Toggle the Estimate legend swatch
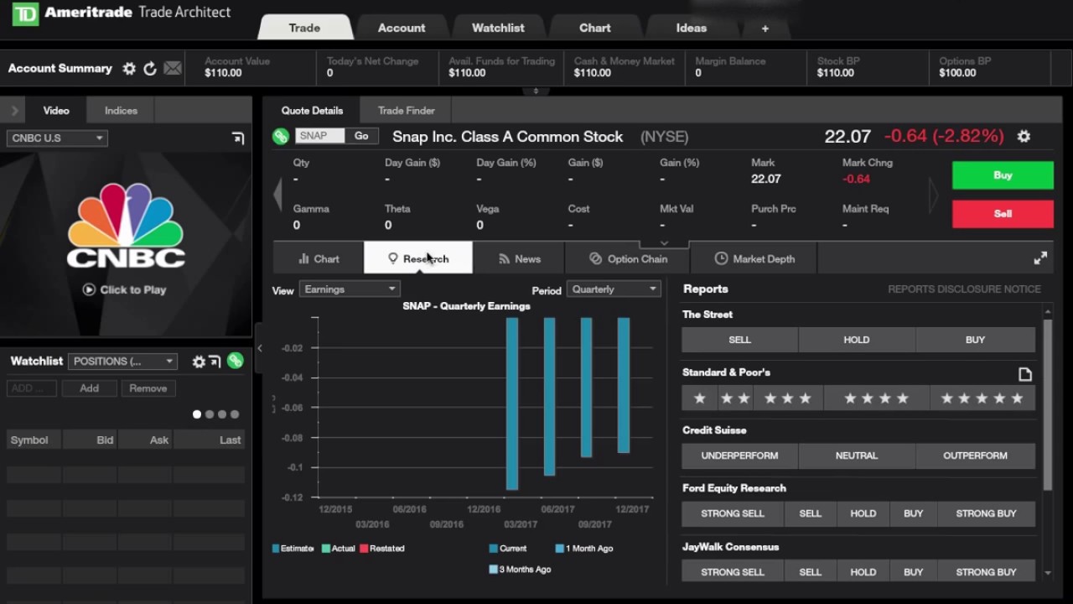This screenshot has height=604, width=1073. pyautogui.click(x=276, y=549)
